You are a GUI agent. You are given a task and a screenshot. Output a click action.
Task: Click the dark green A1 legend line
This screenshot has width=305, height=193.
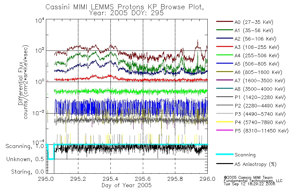click(x=224, y=30)
